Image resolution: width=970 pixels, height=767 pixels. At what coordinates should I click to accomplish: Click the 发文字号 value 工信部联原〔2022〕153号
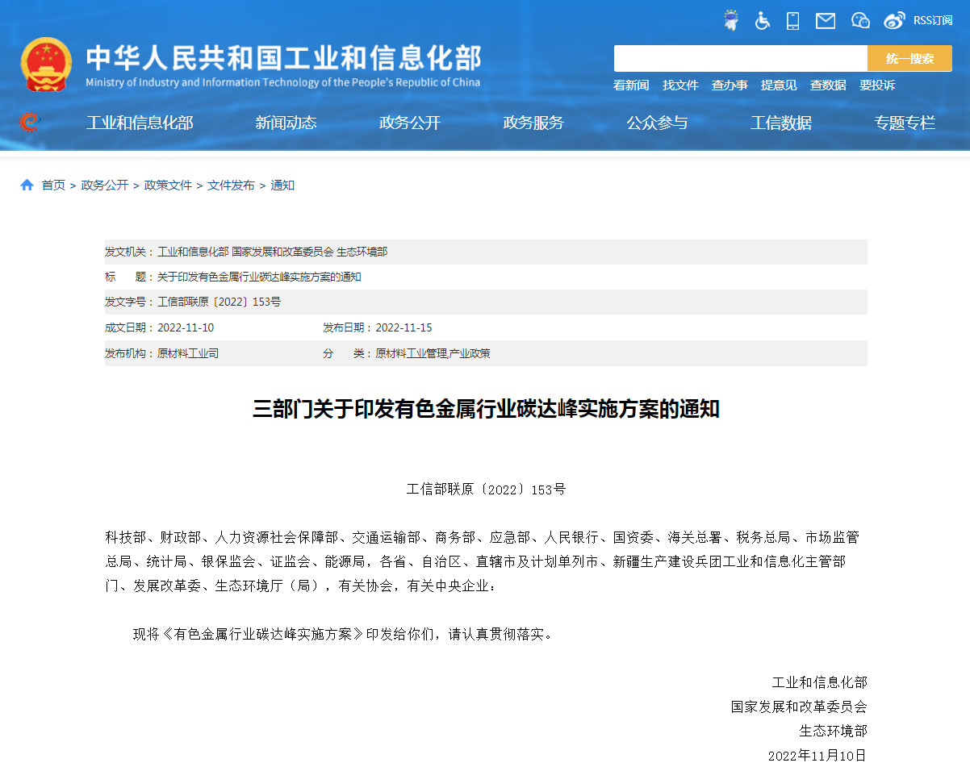pyautogui.click(x=219, y=302)
